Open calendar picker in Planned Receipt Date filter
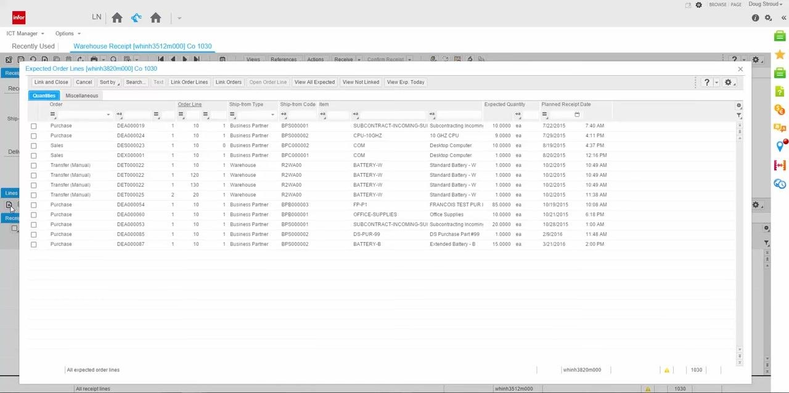The width and height of the screenshot is (789, 393). pyautogui.click(x=577, y=115)
